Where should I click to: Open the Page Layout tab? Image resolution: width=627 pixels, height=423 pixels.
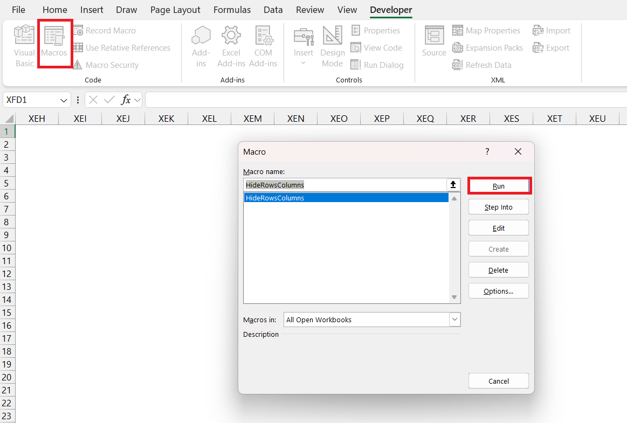click(x=175, y=10)
